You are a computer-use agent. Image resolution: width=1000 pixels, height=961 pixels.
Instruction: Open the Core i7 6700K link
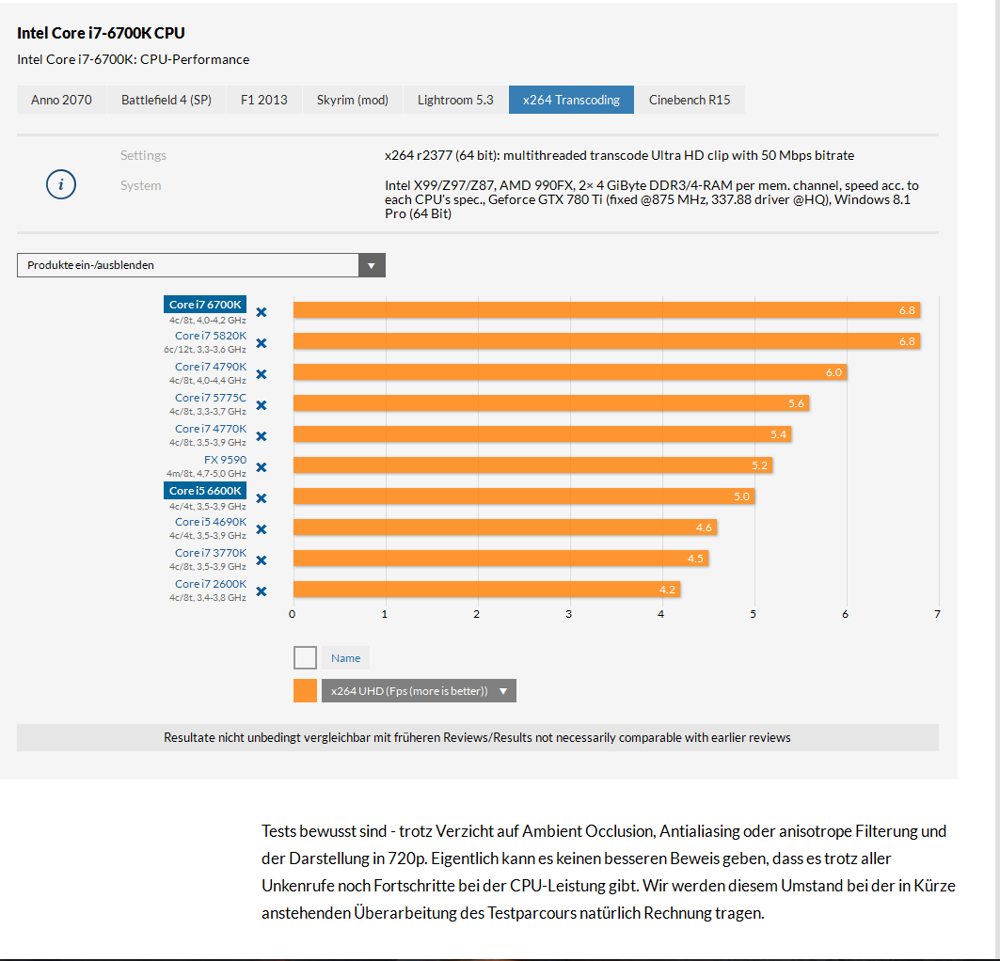205,305
